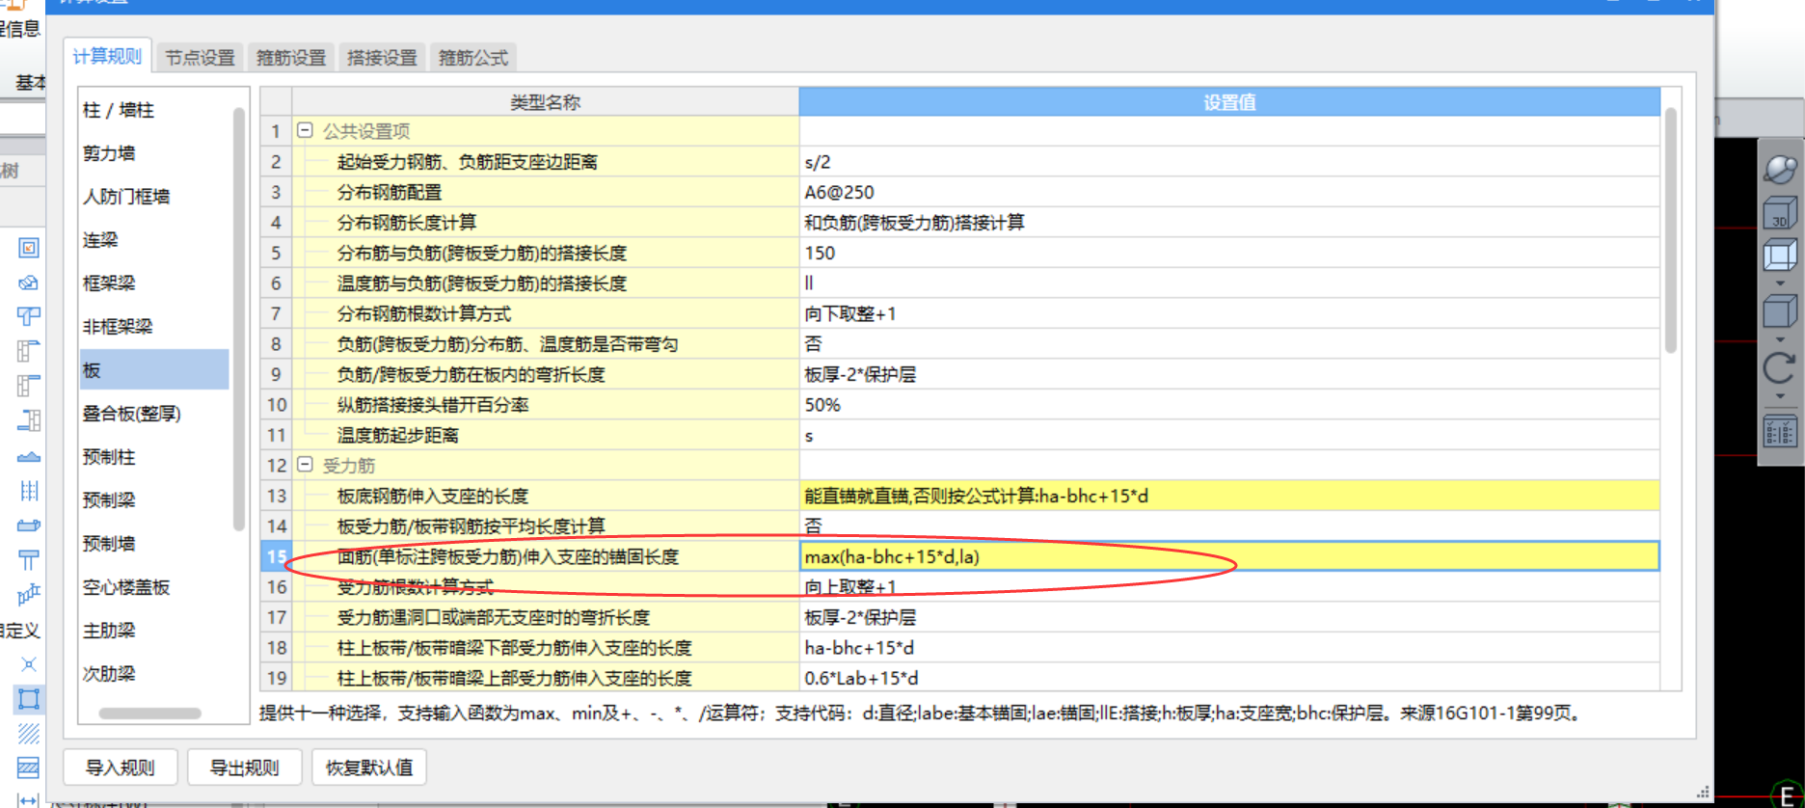The height and width of the screenshot is (808, 1805).
Task: Click the 类型名称 column header
Action: click(x=545, y=102)
